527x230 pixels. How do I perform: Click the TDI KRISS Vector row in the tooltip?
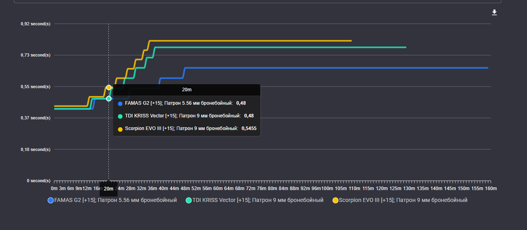(x=186, y=116)
